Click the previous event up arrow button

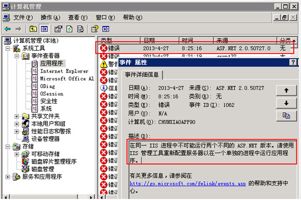tap(286, 90)
